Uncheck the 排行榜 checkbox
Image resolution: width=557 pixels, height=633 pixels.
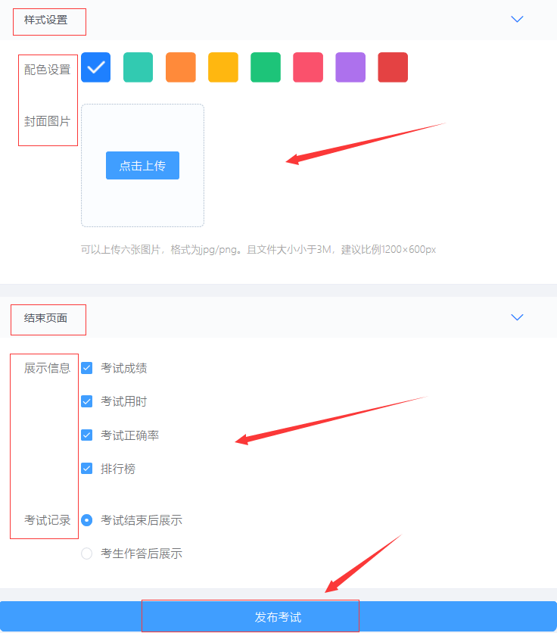pyautogui.click(x=87, y=469)
